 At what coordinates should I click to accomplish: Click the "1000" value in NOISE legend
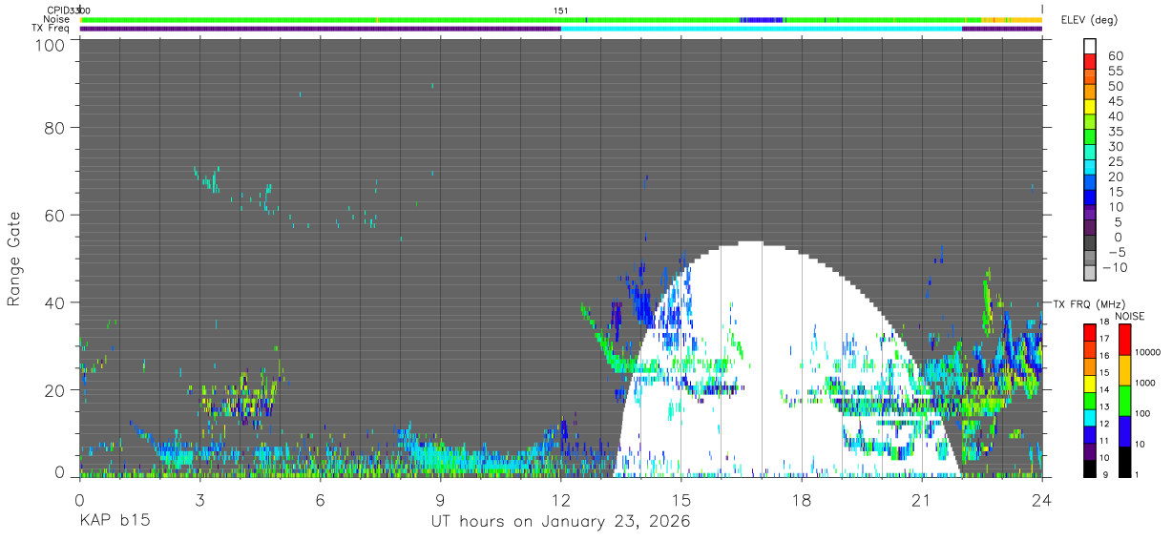[x=1147, y=383]
